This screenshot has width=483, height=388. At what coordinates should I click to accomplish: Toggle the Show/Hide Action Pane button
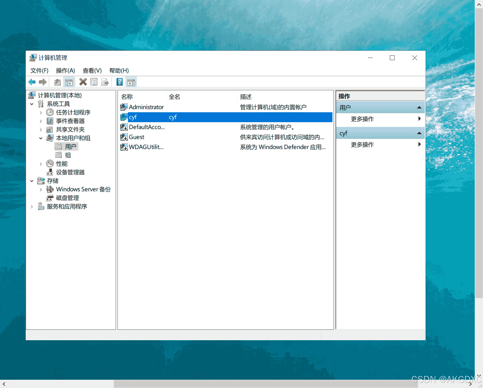point(131,82)
